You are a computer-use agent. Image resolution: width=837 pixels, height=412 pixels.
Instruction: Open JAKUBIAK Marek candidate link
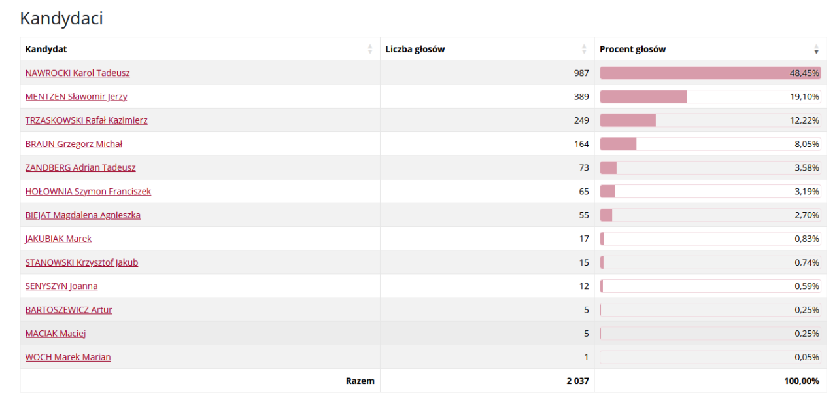click(58, 239)
